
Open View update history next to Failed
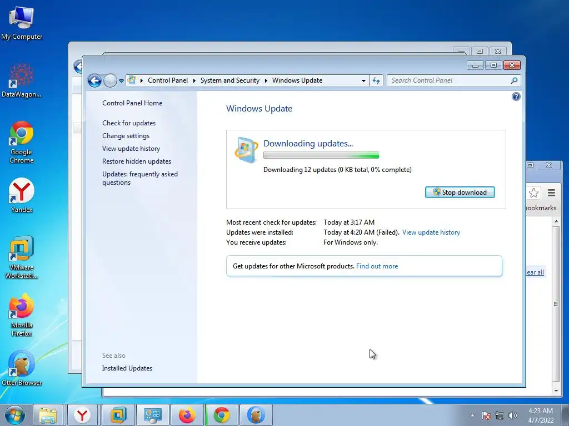(431, 232)
